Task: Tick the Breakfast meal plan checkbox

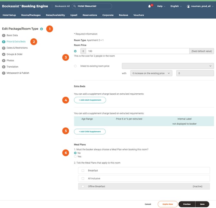Action: 83,170
